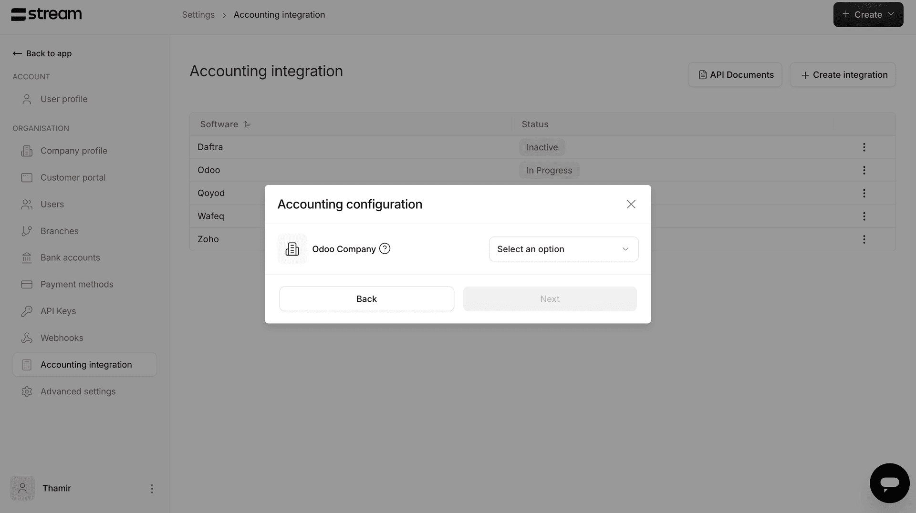Click the Stream logo
The image size is (916, 513).
[46, 14]
